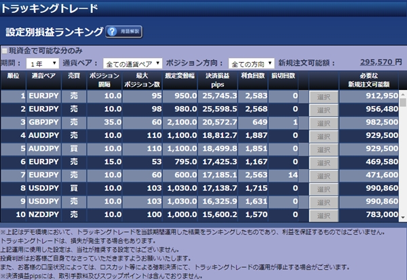Click the 17,425.3 pips value
Screen dimensions: 407x280
[220, 162]
